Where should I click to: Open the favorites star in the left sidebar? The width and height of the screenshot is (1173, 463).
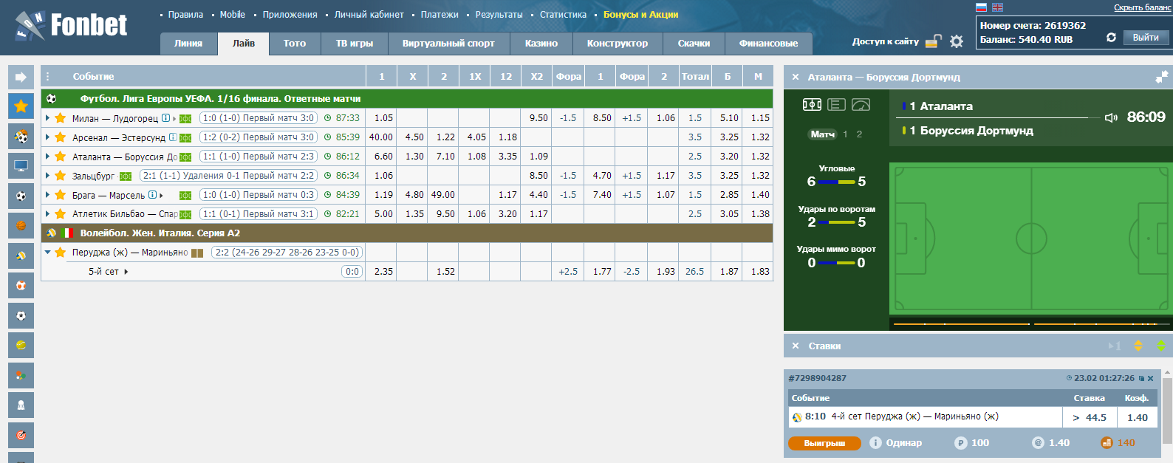coord(21,106)
